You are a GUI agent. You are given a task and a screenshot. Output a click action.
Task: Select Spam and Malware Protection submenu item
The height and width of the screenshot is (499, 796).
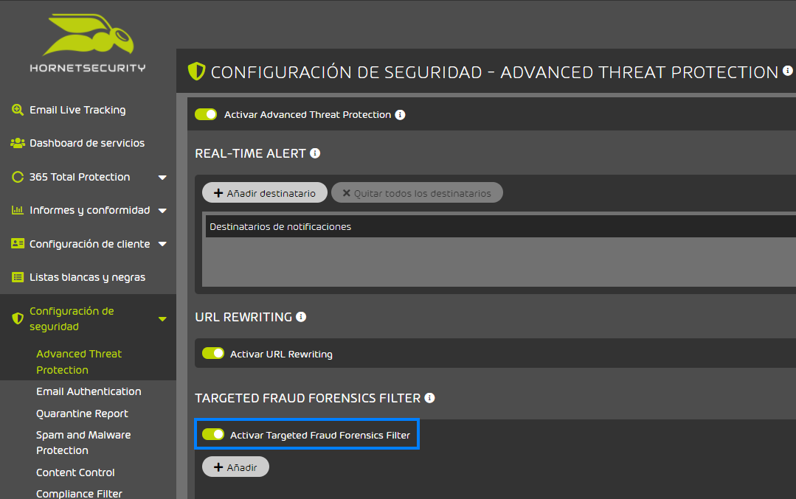[83, 443]
